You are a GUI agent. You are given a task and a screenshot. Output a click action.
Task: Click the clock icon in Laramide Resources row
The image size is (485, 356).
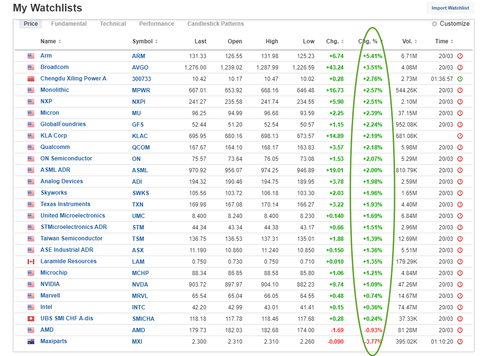click(460, 262)
